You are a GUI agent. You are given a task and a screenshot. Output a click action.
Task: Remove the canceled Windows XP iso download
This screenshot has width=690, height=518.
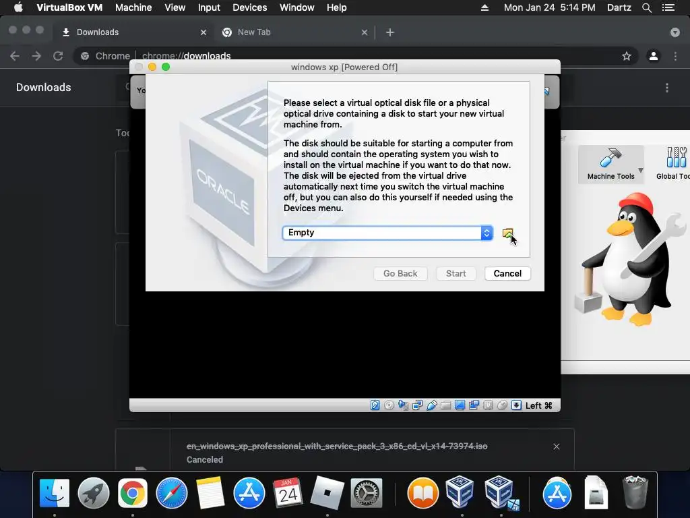click(556, 447)
